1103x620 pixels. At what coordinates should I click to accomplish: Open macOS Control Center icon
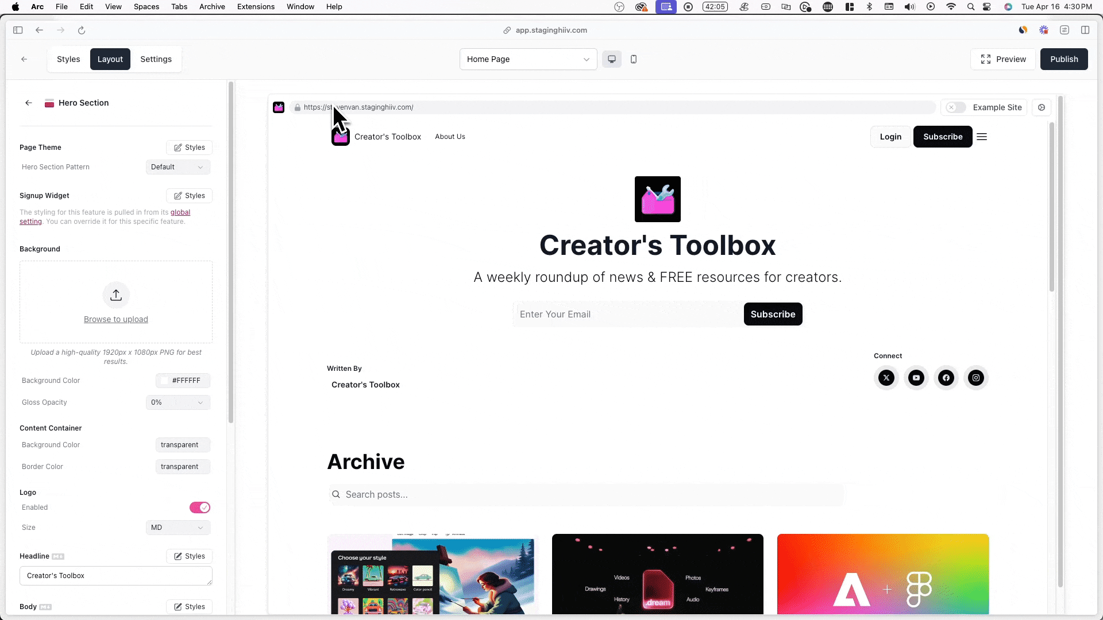(987, 7)
